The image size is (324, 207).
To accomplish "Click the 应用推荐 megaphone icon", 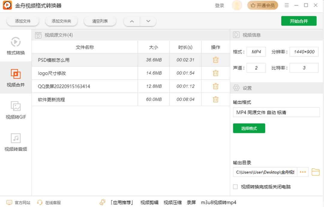I will pos(103,202).
